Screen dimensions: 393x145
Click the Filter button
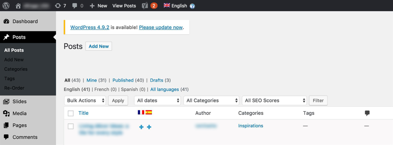(318, 101)
